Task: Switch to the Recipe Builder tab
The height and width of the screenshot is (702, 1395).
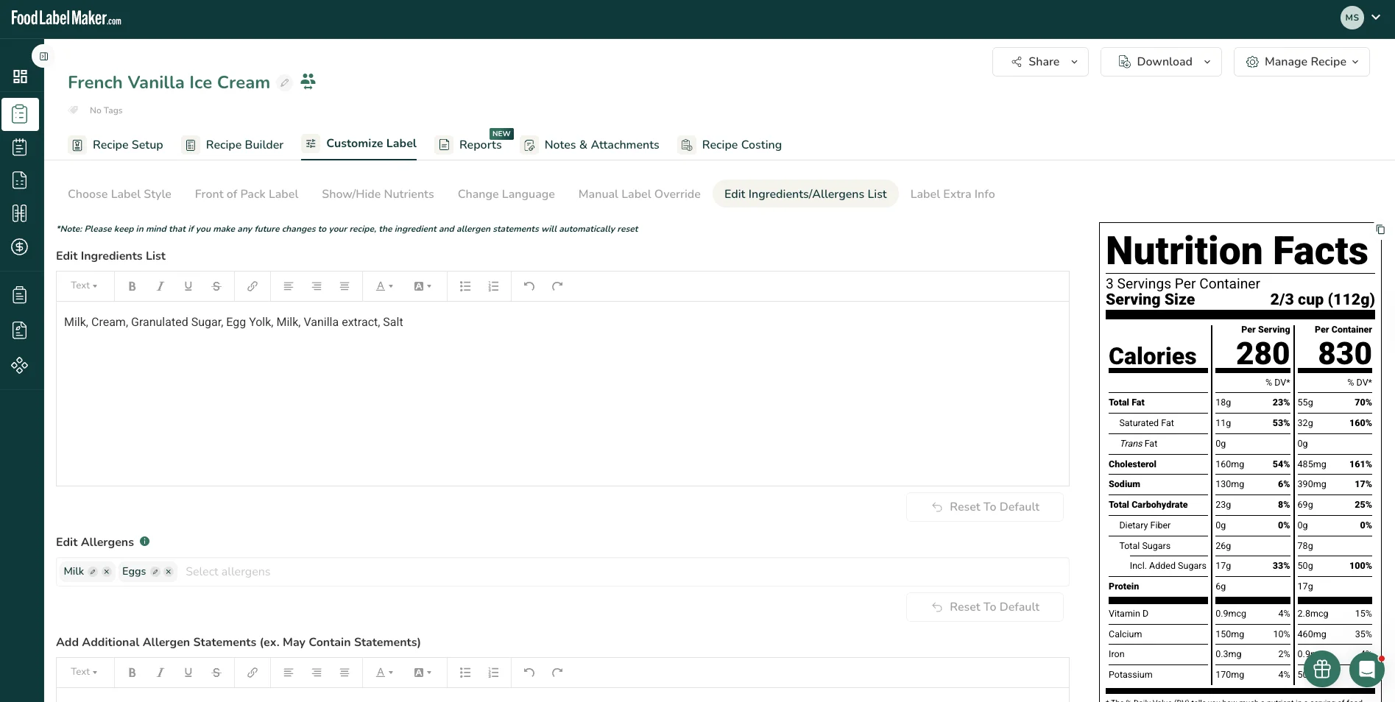Action: (233, 145)
